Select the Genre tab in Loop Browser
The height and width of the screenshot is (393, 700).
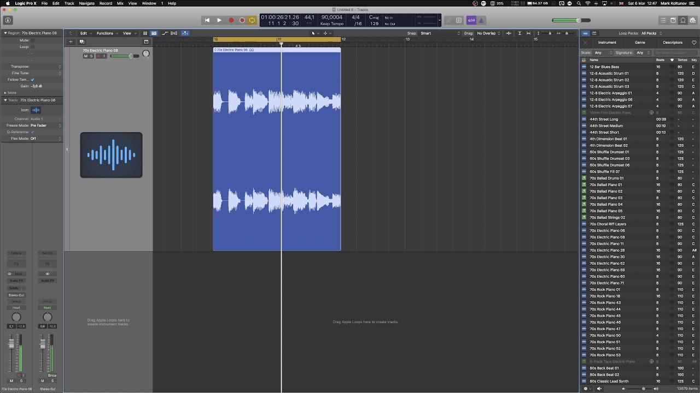tap(640, 43)
